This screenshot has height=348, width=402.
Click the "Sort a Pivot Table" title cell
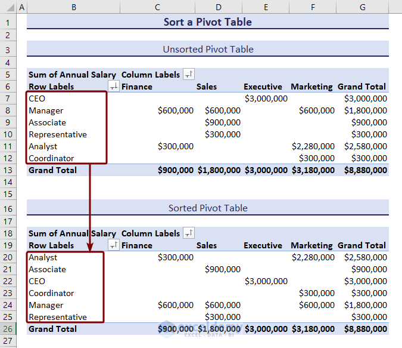[x=207, y=22]
